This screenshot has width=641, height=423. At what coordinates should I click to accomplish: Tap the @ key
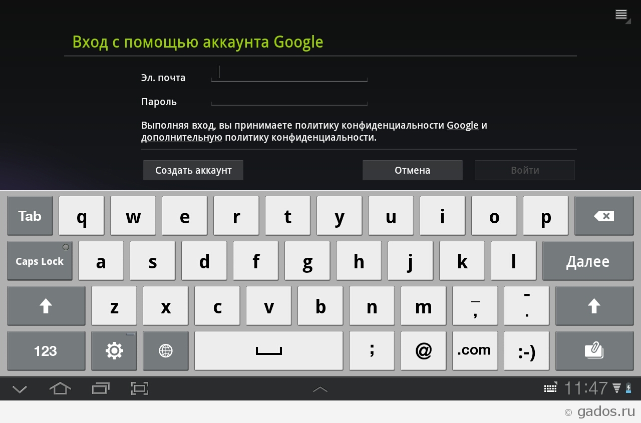(424, 351)
